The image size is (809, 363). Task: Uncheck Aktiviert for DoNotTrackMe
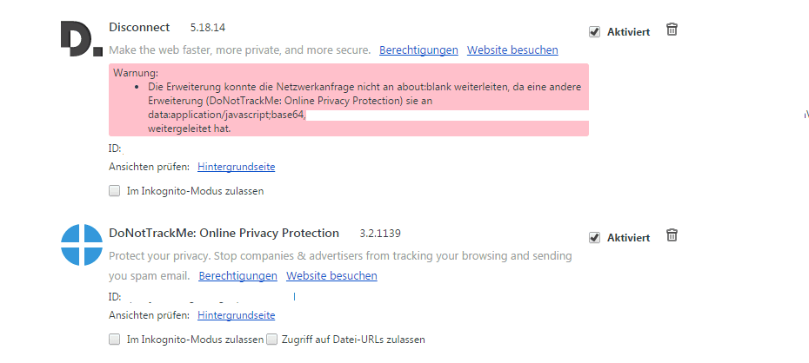coord(594,238)
